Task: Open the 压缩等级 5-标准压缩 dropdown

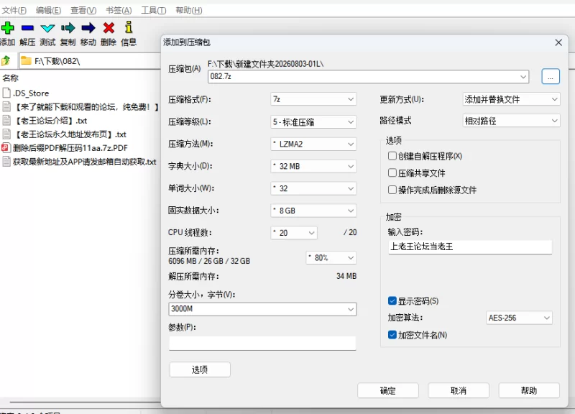Action: pyautogui.click(x=313, y=121)
